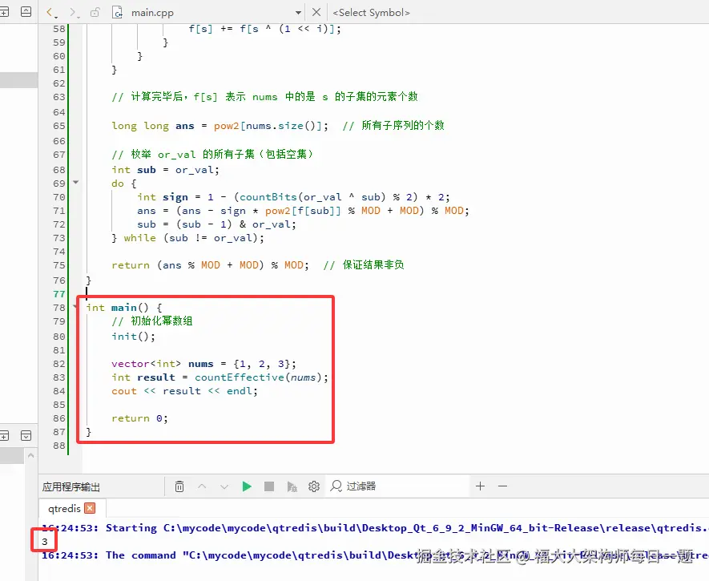The height and width of the screenshot is (581, 709).
Task: Open application output settings gear
Action: pyautogui.click(x=314, y=486)
